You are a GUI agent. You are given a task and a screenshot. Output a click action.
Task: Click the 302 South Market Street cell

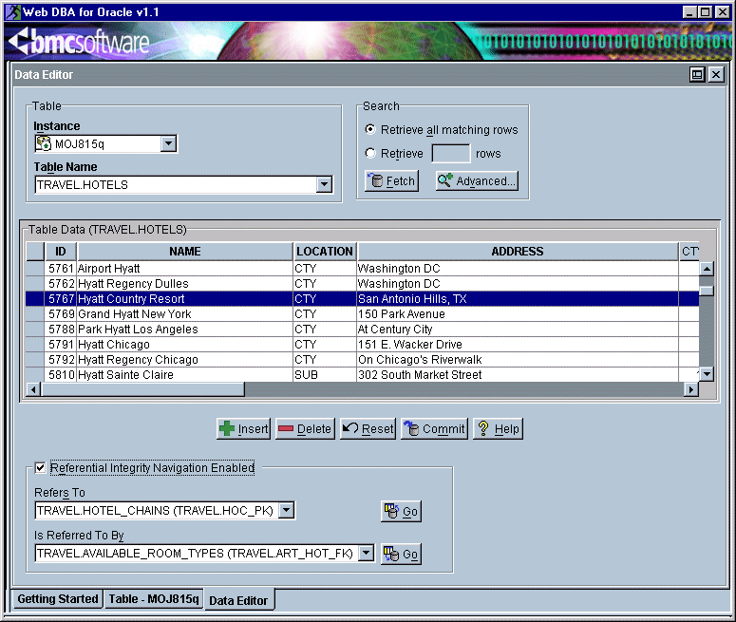[x=518, y=374]
